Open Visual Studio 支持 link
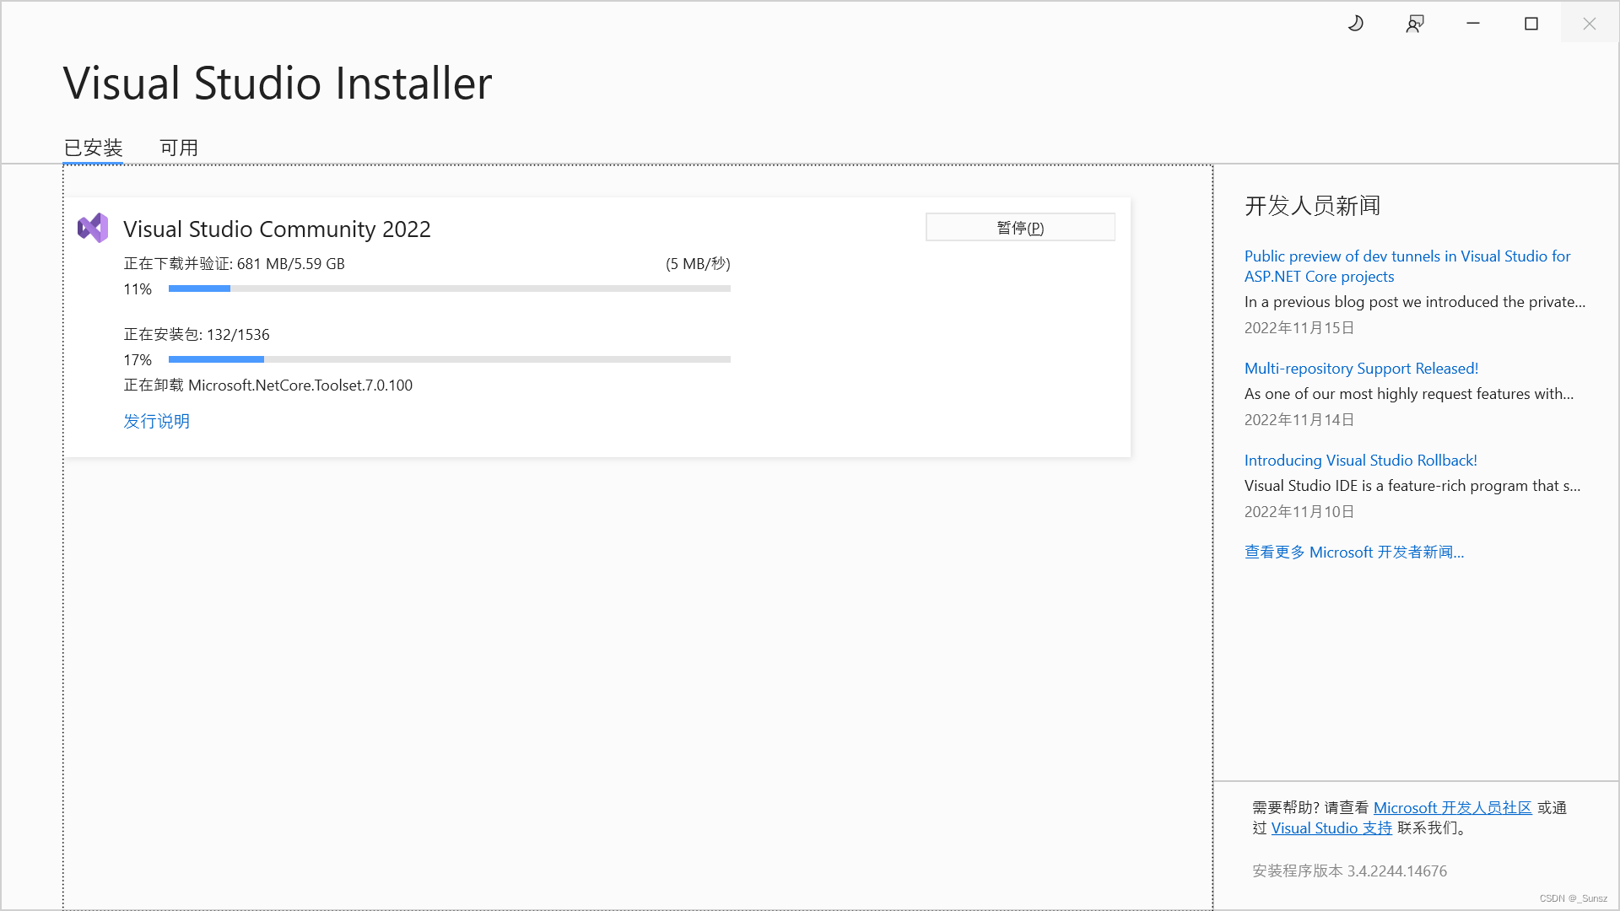The width and height of the screenshot is (1620, 911). pyautogui.click(x=1331, y=828)
